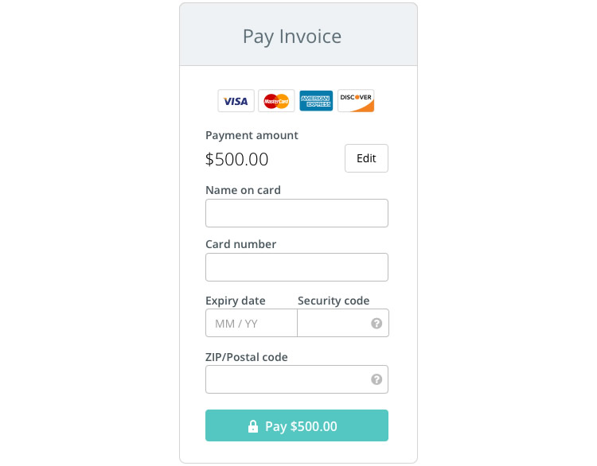Select the American Express card icon
Screen dimensions: 597x466
click(316, 101)
